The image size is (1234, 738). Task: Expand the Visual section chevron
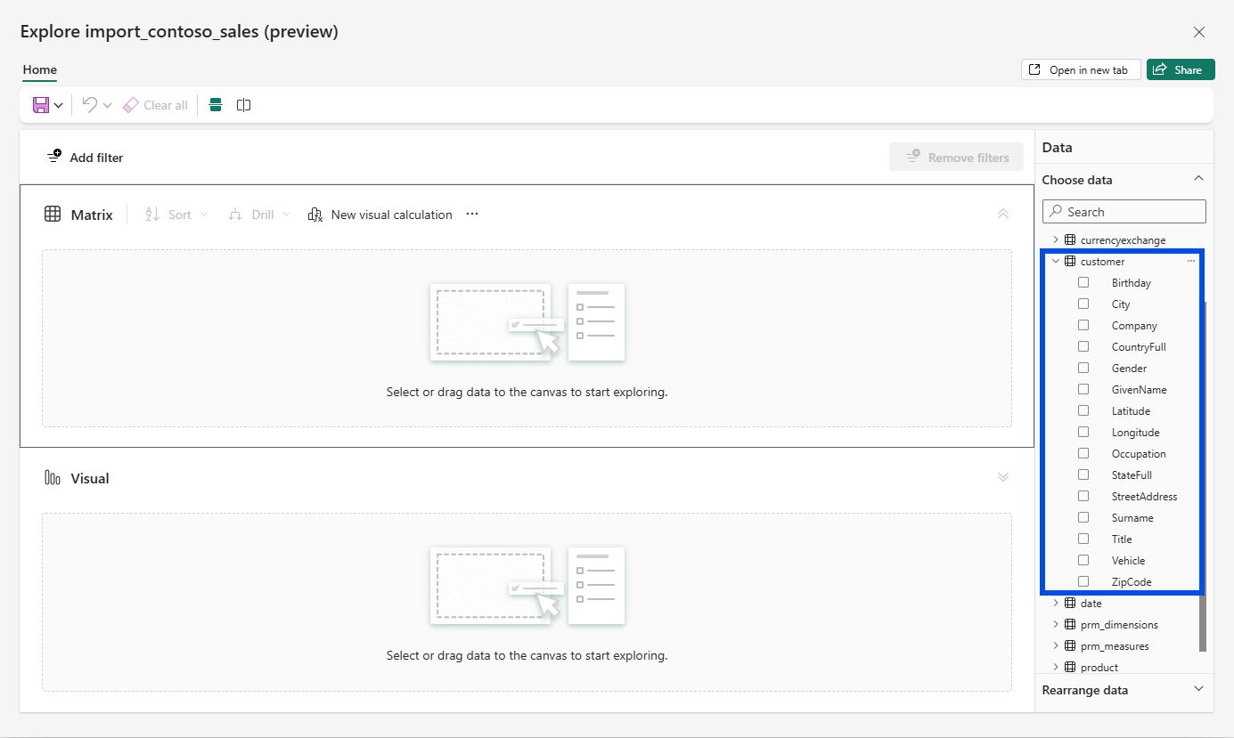click(1003, 477)
